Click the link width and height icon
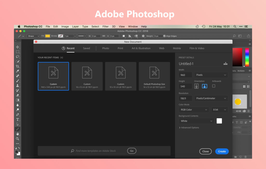Viewport: 266px width, 169px height. pos(104,36)
